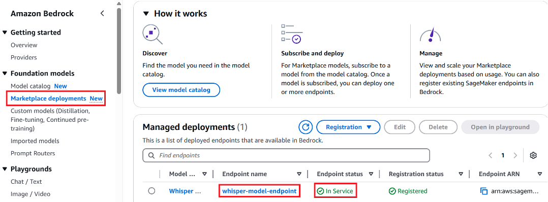Screen dimensions: 548x202
Task: Open Prompt Routers sidebar item
Action: tap(33, 153)
